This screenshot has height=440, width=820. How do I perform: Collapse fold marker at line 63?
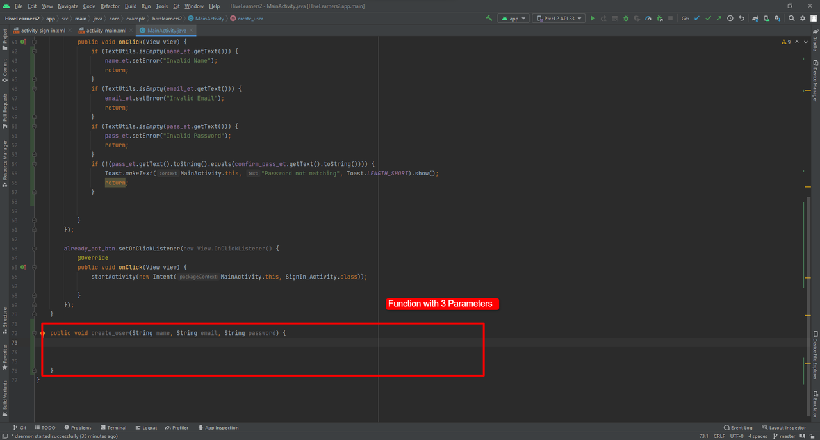[x=35, y=249]
